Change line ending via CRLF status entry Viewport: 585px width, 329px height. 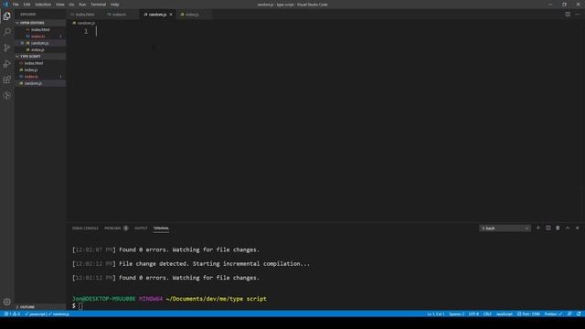pos(487,314)
